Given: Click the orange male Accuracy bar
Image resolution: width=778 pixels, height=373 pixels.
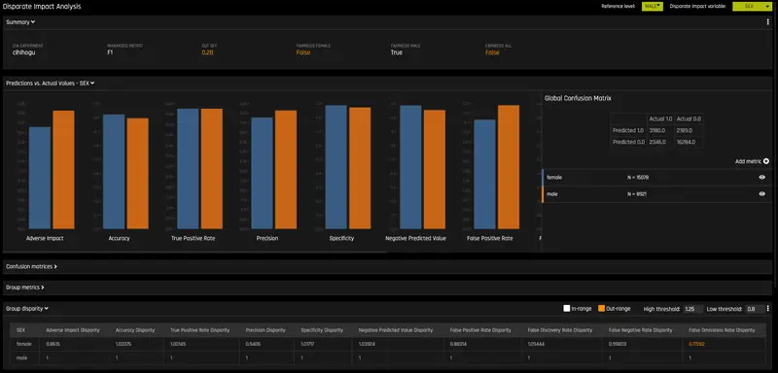Looking at the screenshot, I should point(137,173).
